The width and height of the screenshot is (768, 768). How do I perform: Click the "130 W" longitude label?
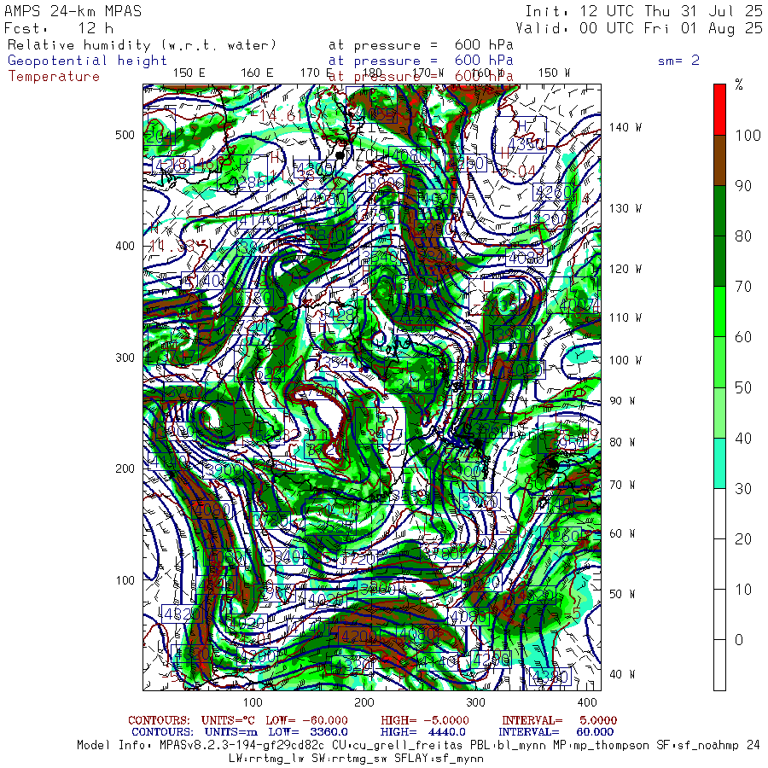tap(625, 209)
